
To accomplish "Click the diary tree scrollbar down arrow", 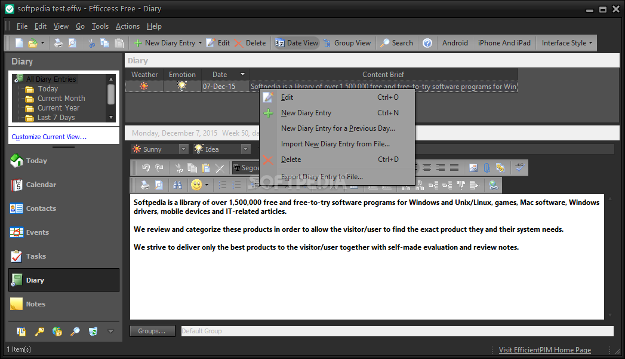I will (111, 118).
